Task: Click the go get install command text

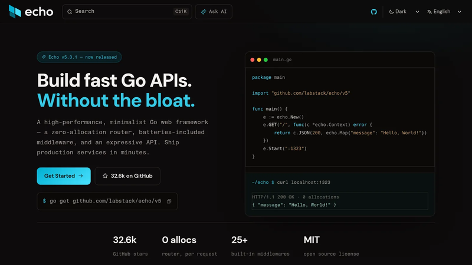Action: (106, 201)
